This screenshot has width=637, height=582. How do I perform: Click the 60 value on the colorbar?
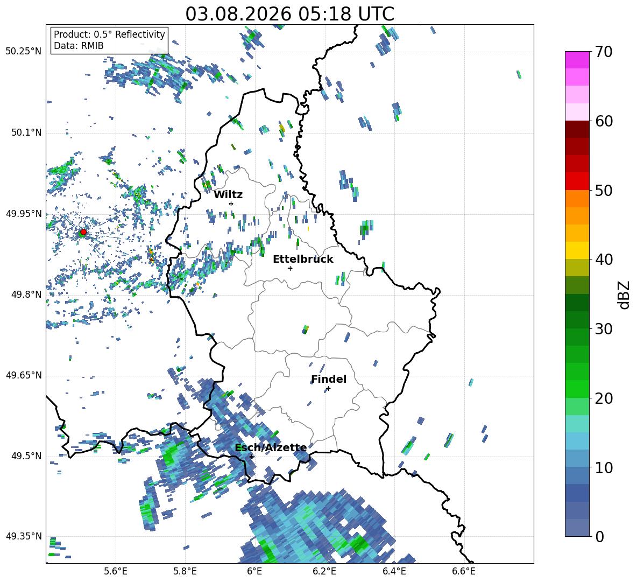coord(604,121)
